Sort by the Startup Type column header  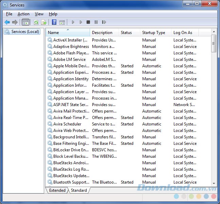tap(155, 33)
